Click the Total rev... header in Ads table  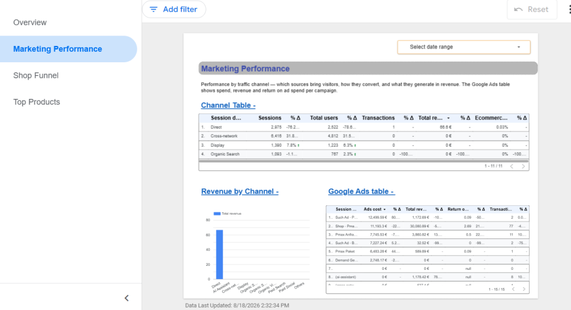click(416, 209)
